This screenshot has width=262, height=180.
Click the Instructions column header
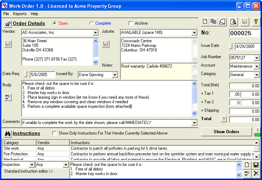coord(162,143)
